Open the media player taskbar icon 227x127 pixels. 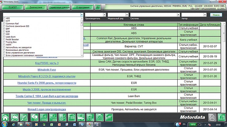[36, 125]
